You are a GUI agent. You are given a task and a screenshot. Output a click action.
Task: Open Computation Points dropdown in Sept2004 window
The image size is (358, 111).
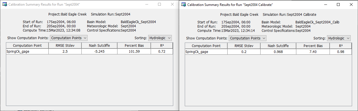point(69,38)
